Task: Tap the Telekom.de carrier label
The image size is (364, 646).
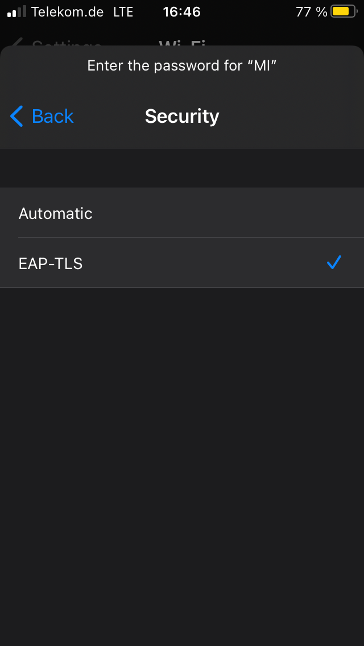Action: point(67,11)
